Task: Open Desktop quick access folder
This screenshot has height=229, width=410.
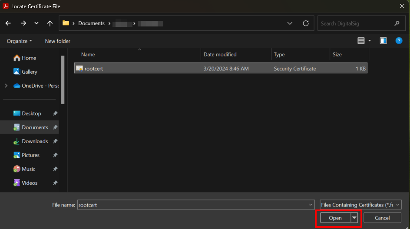Action: 27,113
